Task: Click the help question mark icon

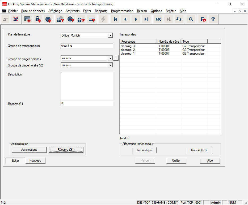Action: coord(213,19)
